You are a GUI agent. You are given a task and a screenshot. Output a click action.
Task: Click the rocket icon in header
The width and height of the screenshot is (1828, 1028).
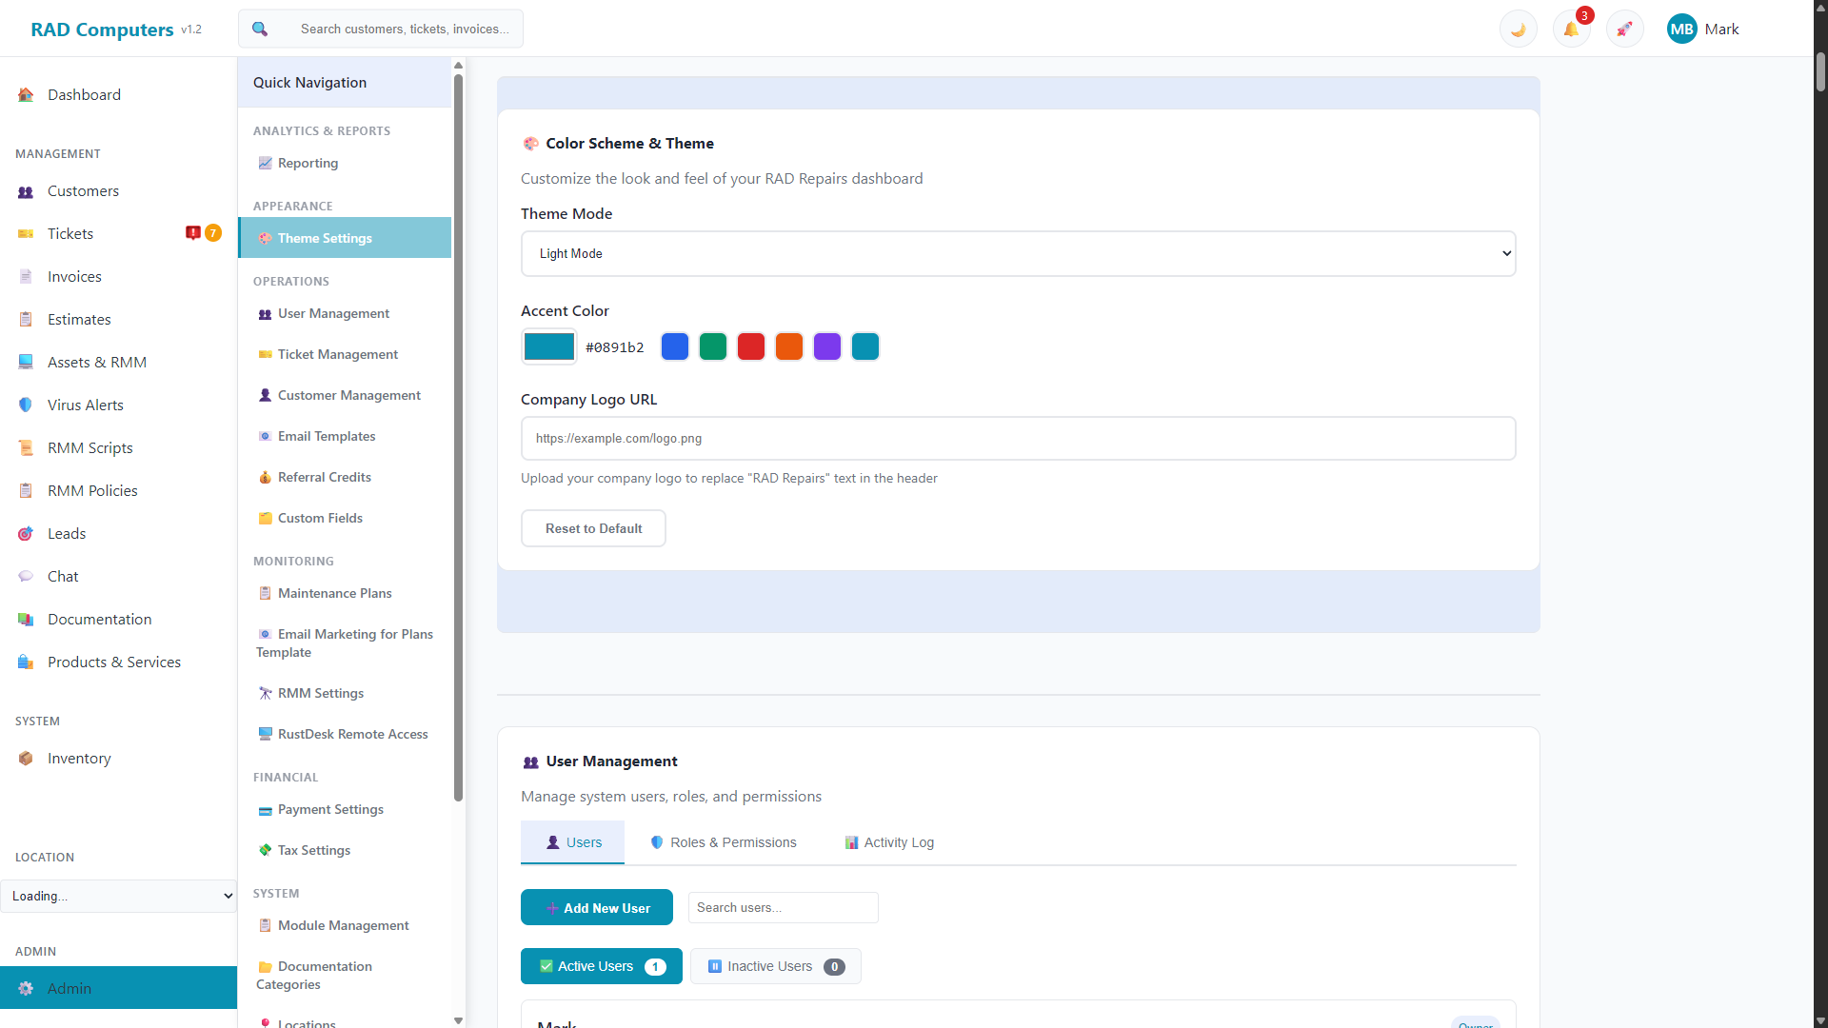pyautogui.click(x=1624, y=30)
